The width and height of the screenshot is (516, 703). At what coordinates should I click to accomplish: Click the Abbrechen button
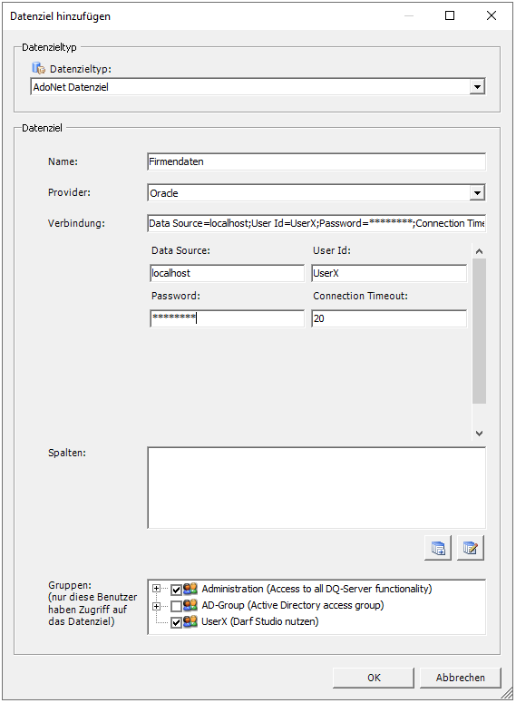(461, 678)
